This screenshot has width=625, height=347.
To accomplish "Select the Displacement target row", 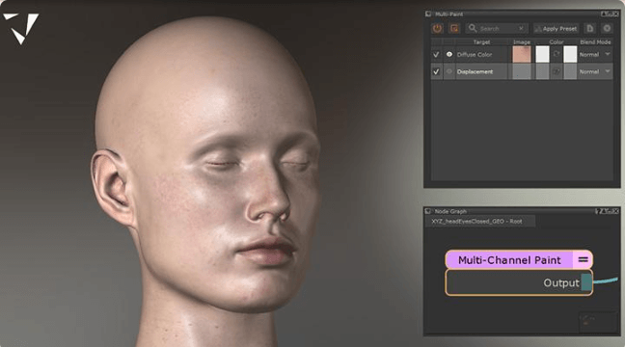I will [482, 71].
